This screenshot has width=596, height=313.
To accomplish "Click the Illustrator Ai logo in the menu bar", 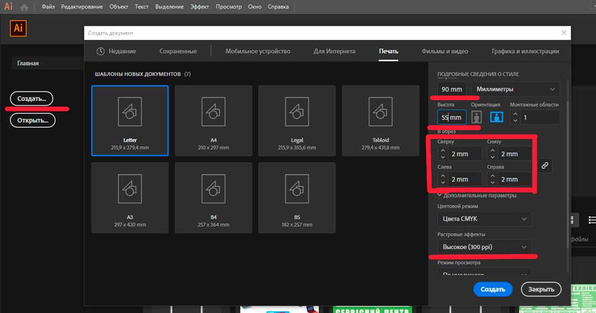I will point(8,7).
